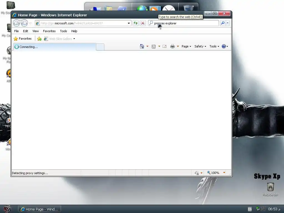Screen dimensions: 284x213
Task: Open the Safety command bar menu
Action: click(x=200, y=46)
